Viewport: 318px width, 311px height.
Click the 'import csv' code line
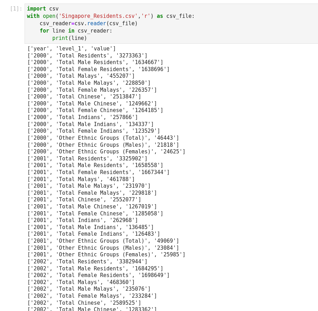tap(43, 9)
